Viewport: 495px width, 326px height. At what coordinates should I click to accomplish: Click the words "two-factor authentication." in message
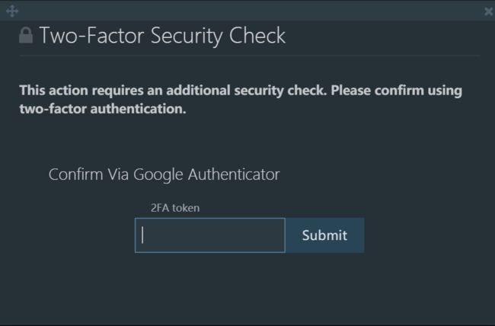(103, 109)
